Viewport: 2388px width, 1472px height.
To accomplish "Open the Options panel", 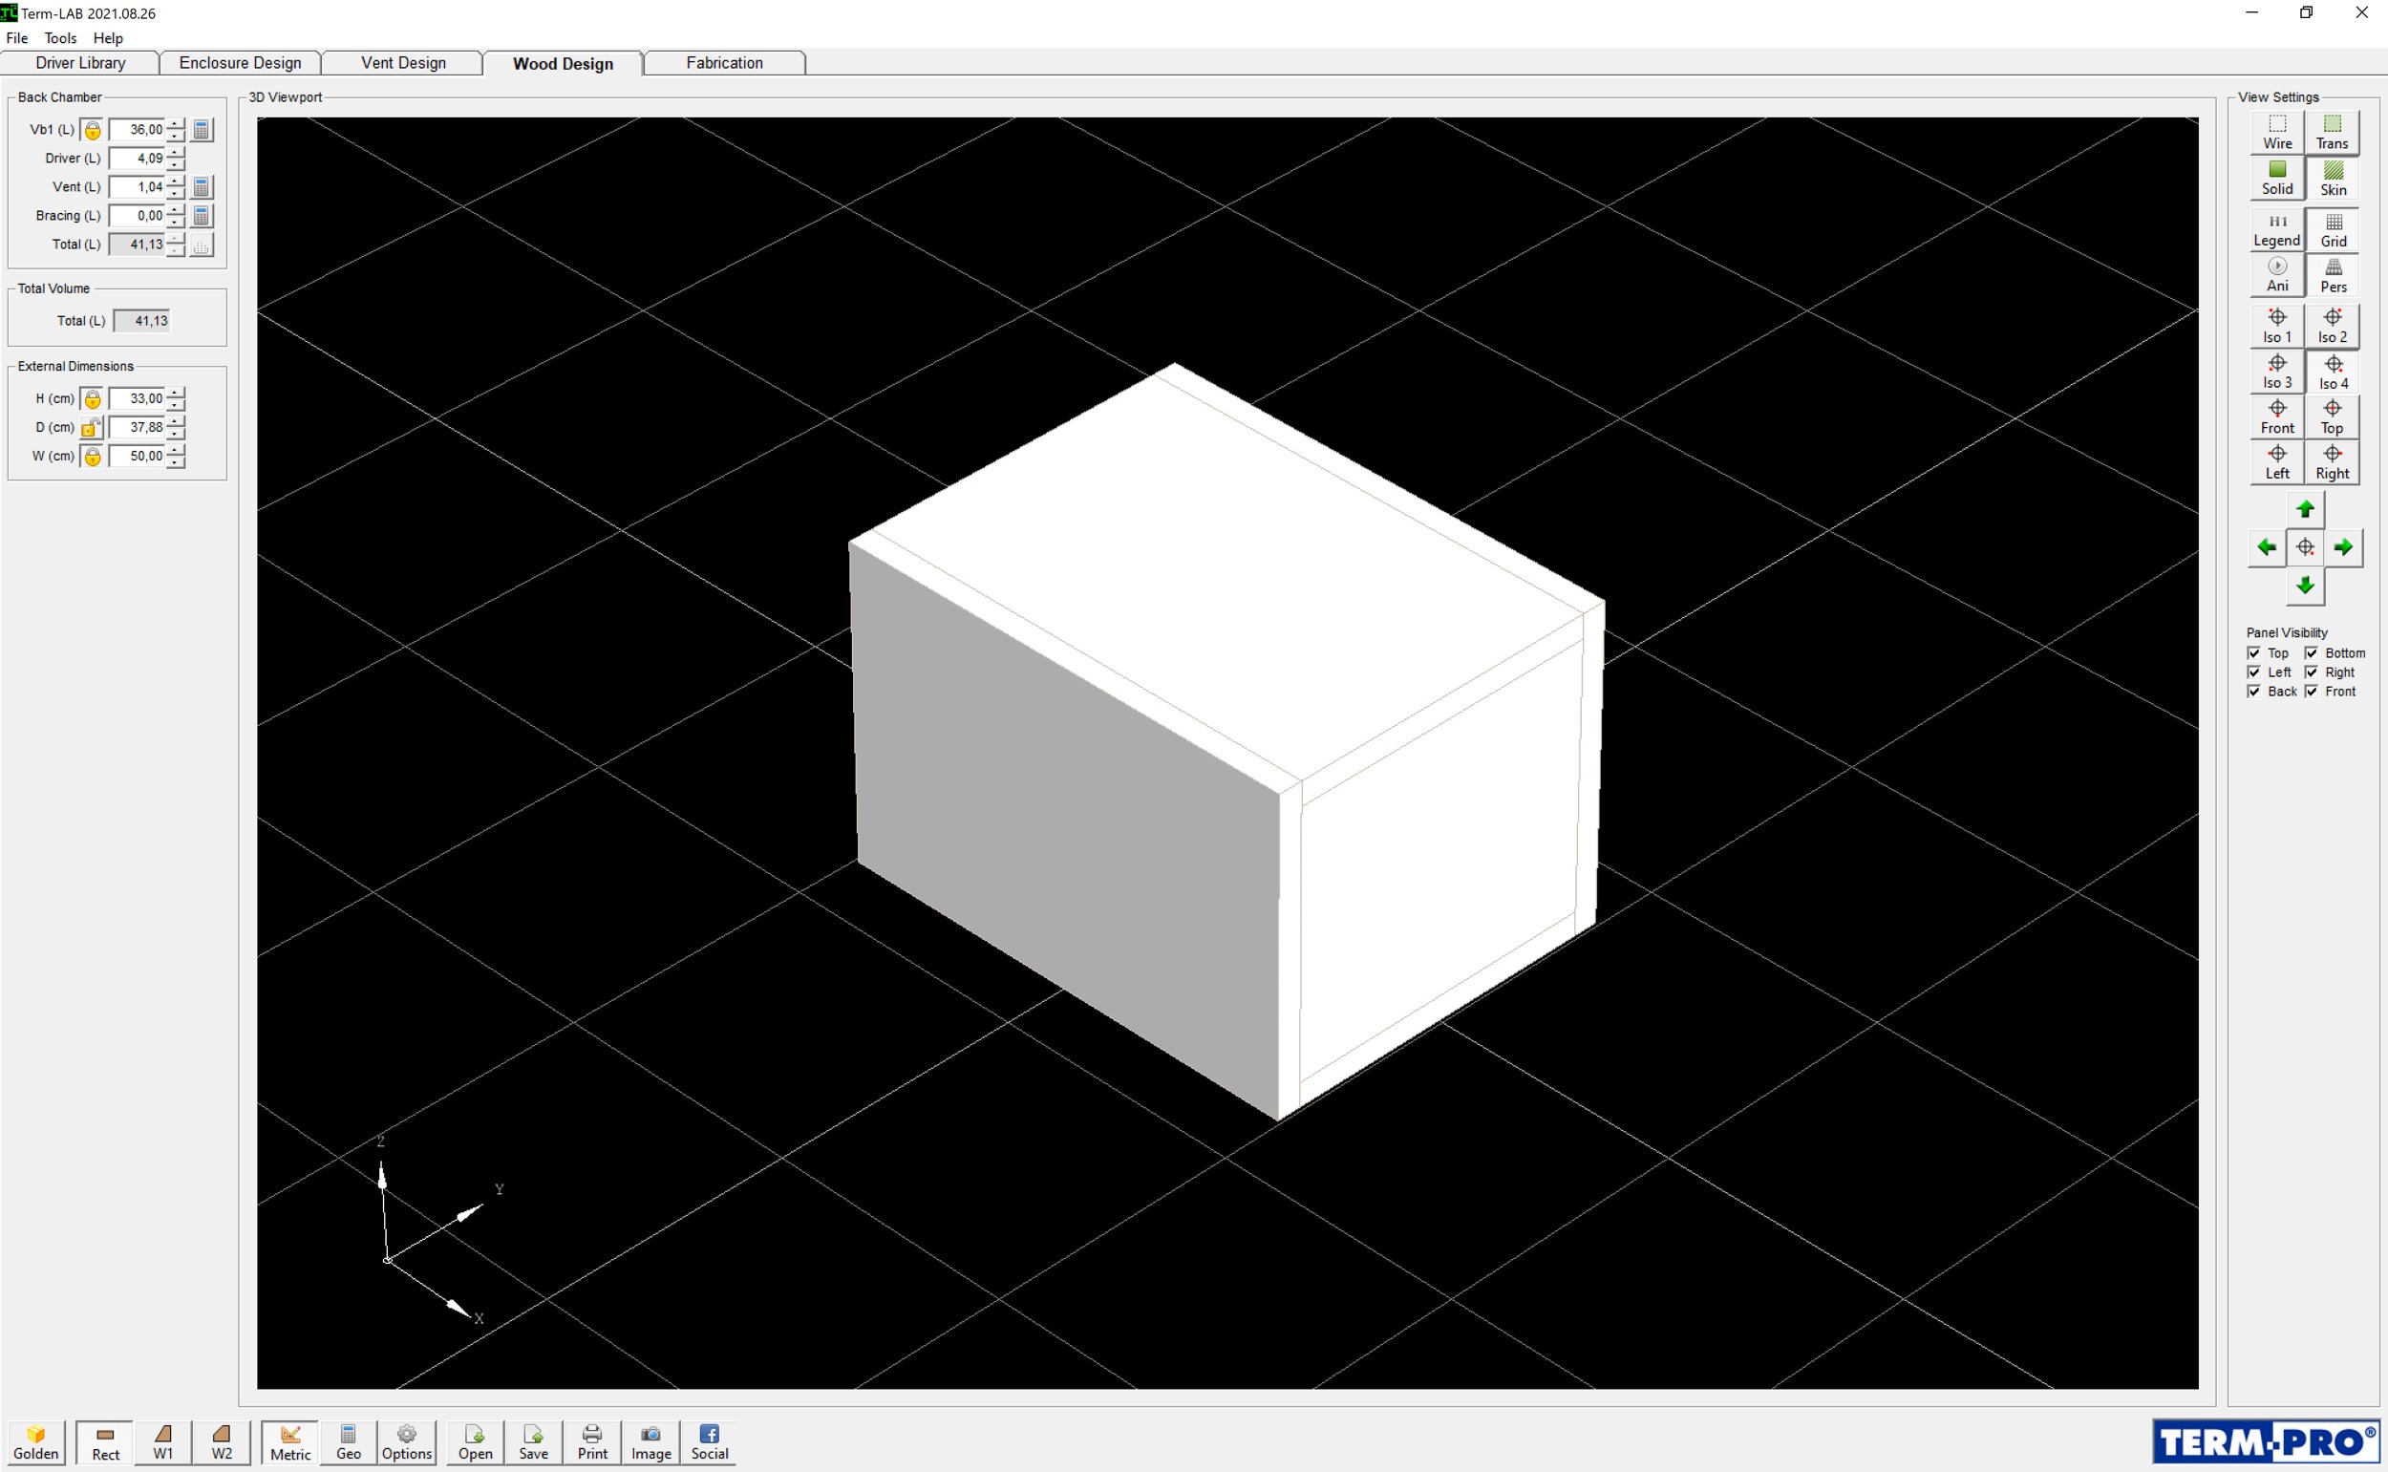I will pos(406,1442).
